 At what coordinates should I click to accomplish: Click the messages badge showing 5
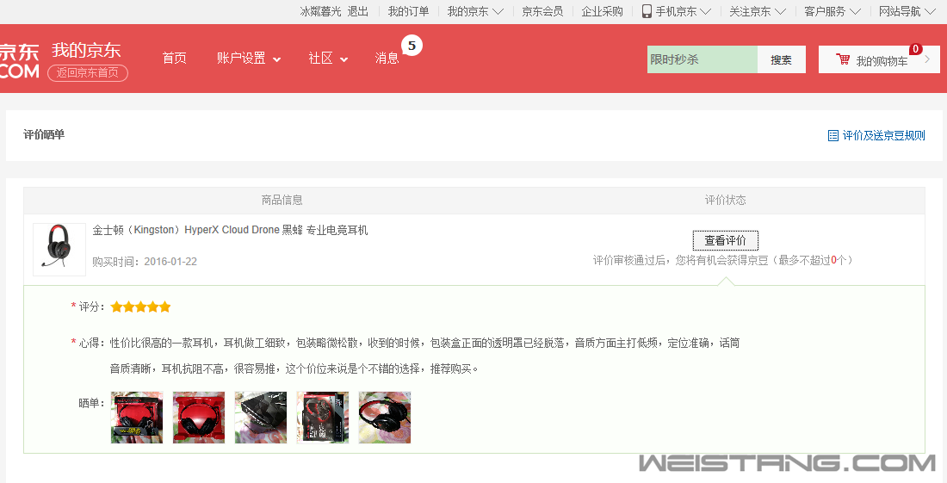click(412, 46)
